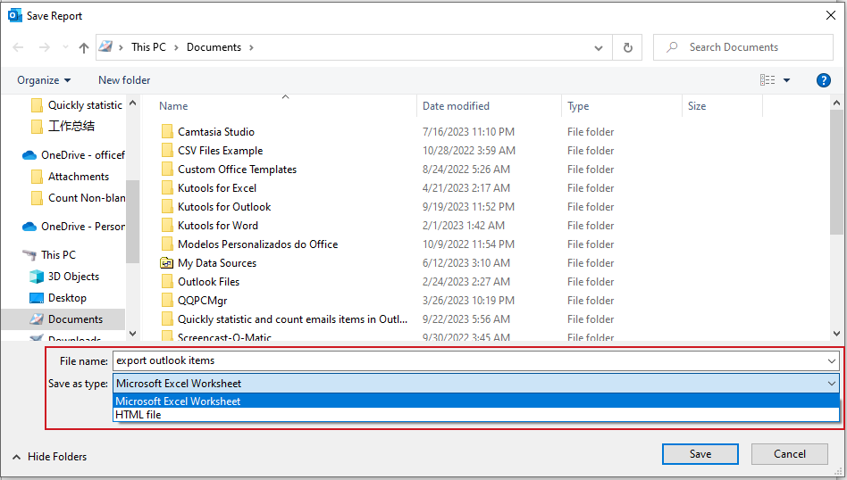Open Attachments folder in sidebar

[79, 177]
